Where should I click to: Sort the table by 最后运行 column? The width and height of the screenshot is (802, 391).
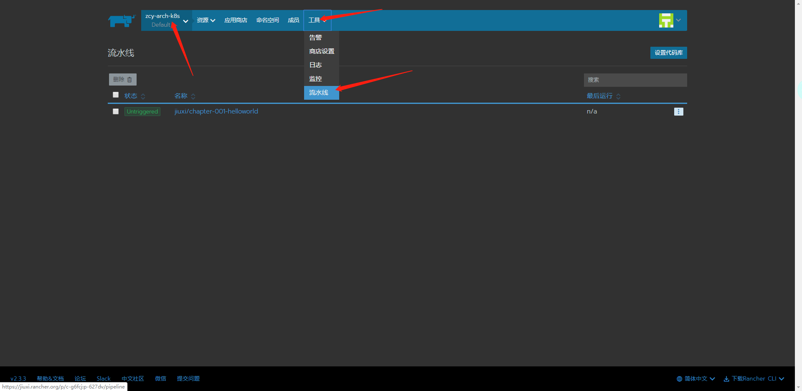click(x=604, y=96)
